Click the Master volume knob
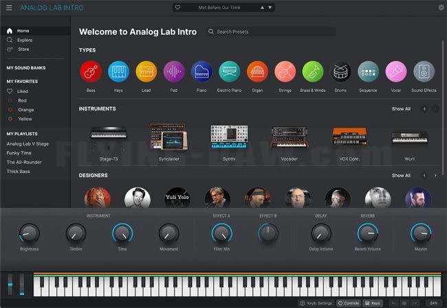This screenshot has height=308, width=447. [420, 233]
